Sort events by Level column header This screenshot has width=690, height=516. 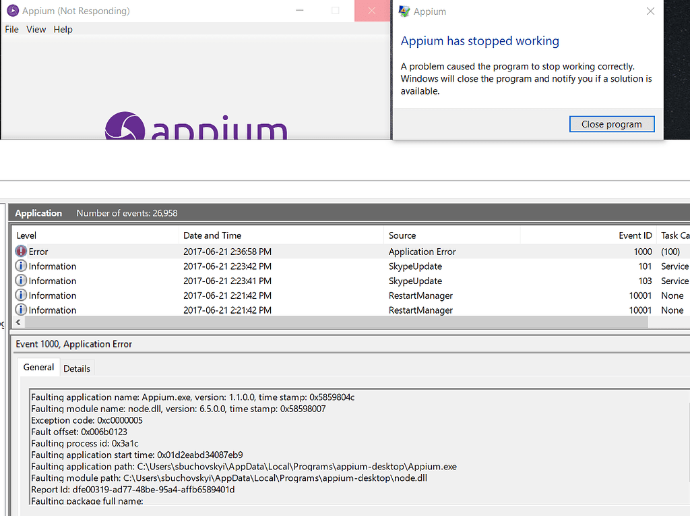96,235
